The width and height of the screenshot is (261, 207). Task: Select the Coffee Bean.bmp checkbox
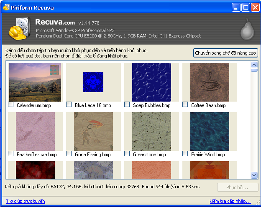185,105
